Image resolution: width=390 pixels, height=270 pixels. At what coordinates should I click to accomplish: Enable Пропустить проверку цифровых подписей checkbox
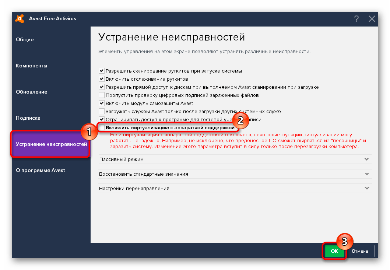click(102, 95)
